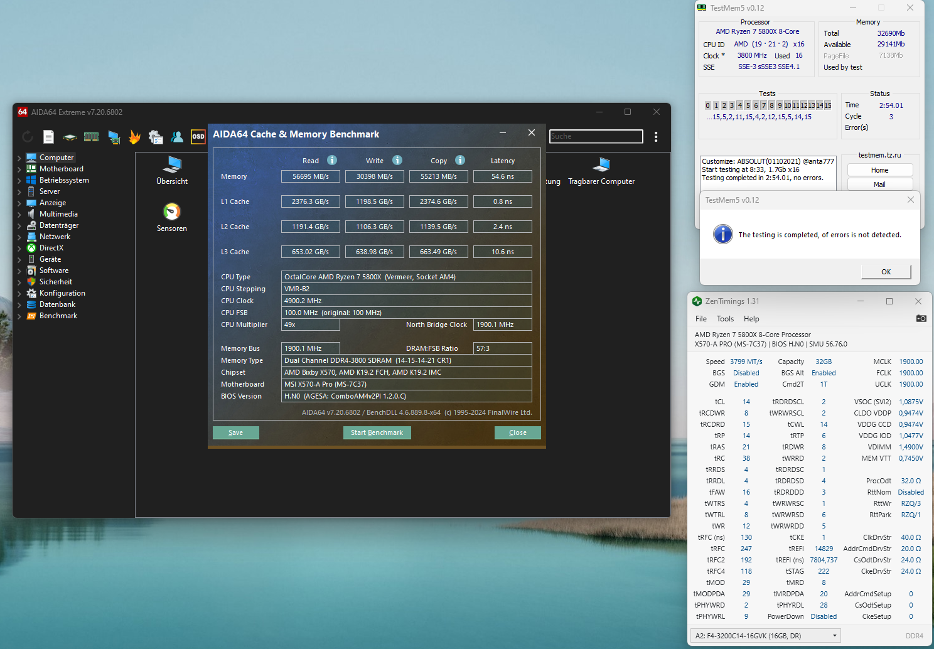Click the TestMem5 chip icon in title bar
This screenshot has height=649, width=934.
pyautogui.click(x=702, y=8)
